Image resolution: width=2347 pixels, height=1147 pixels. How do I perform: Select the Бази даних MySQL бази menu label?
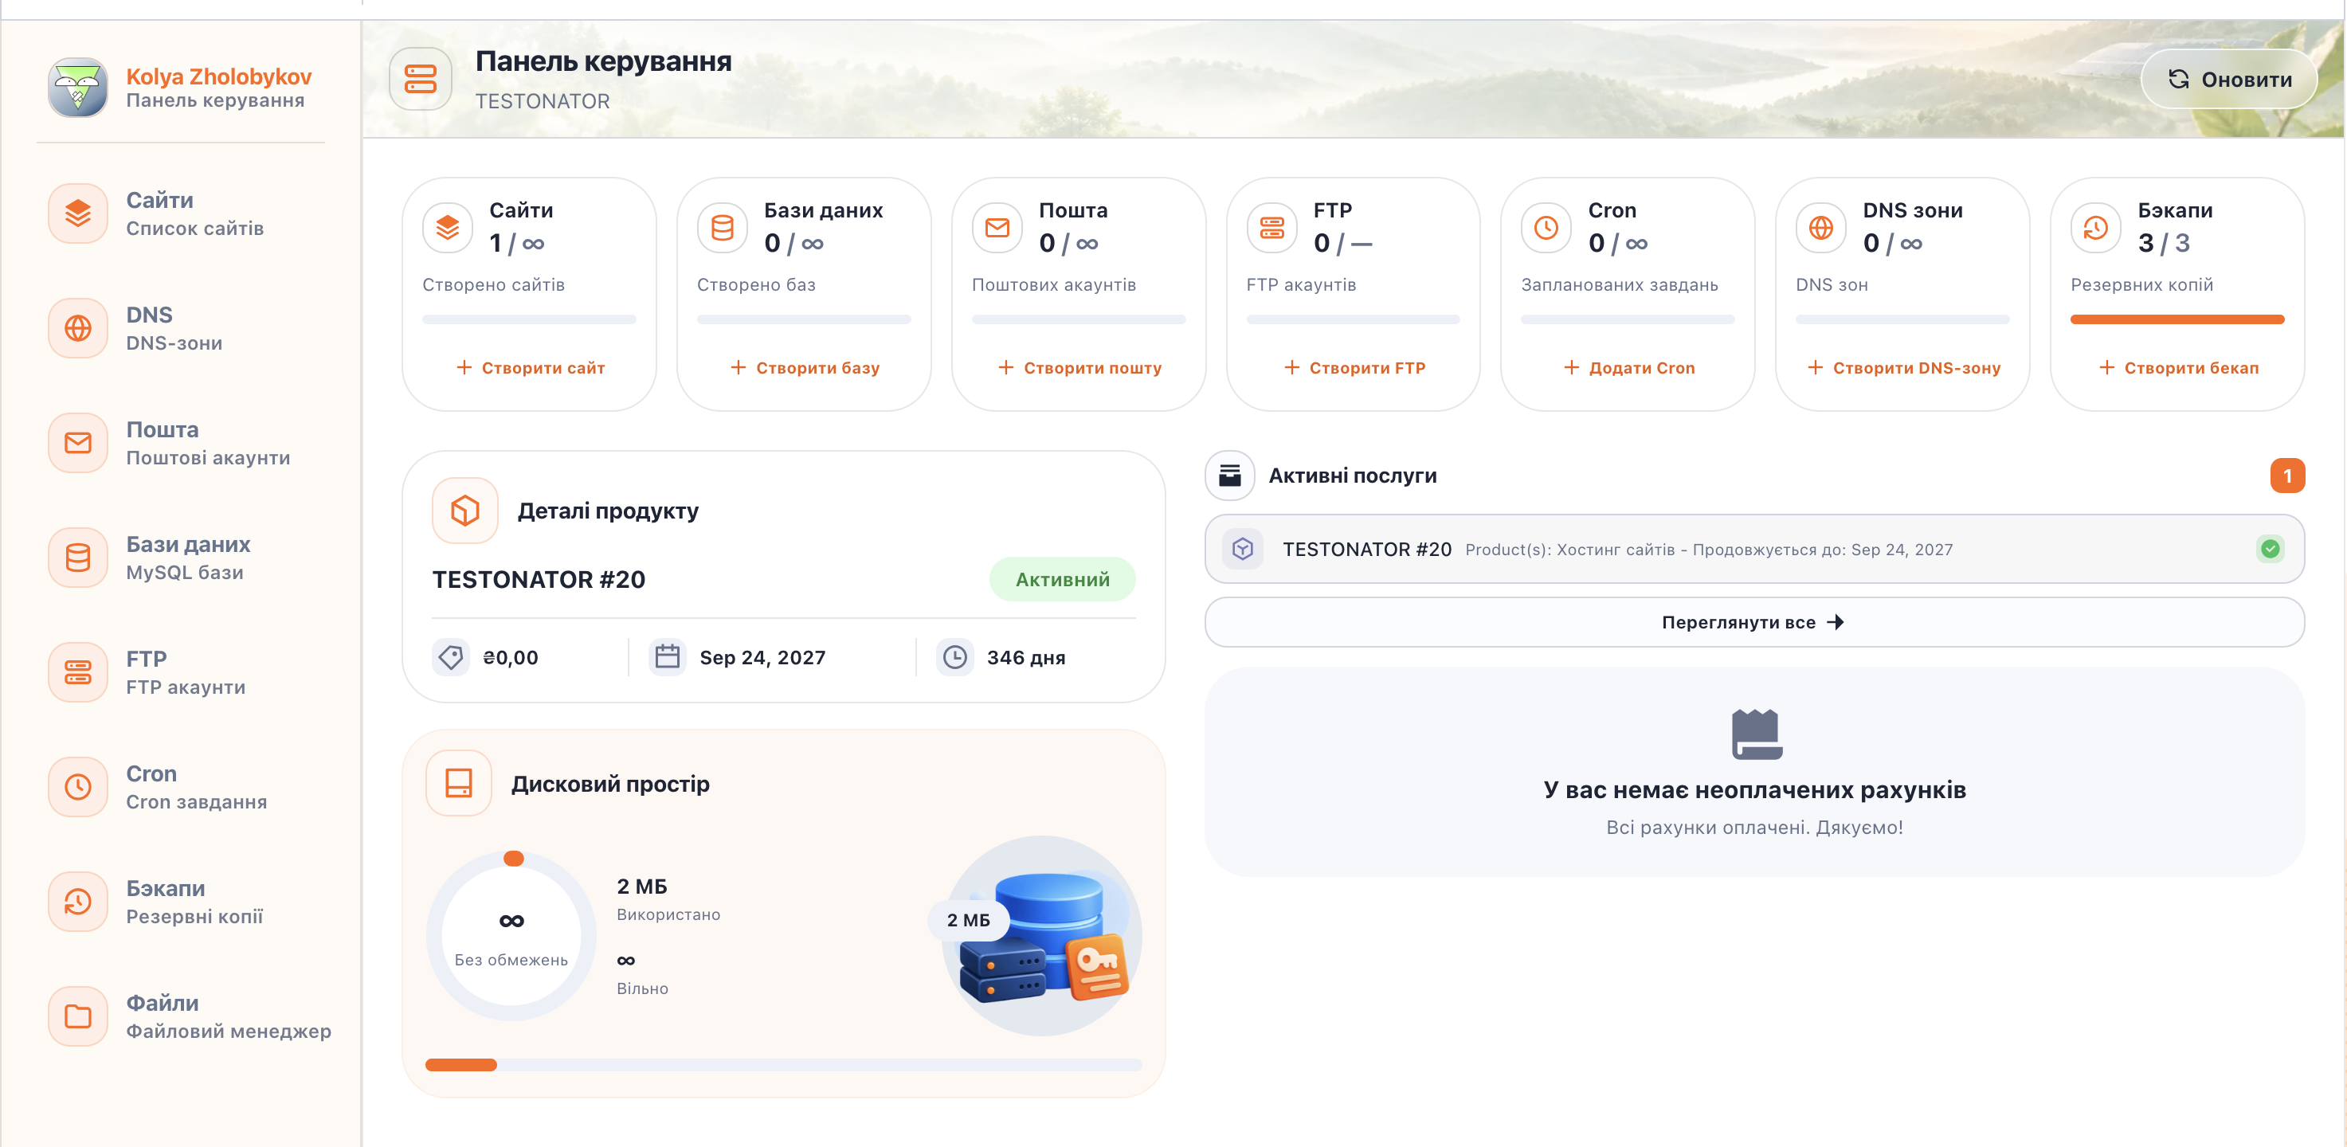[188, 558]
